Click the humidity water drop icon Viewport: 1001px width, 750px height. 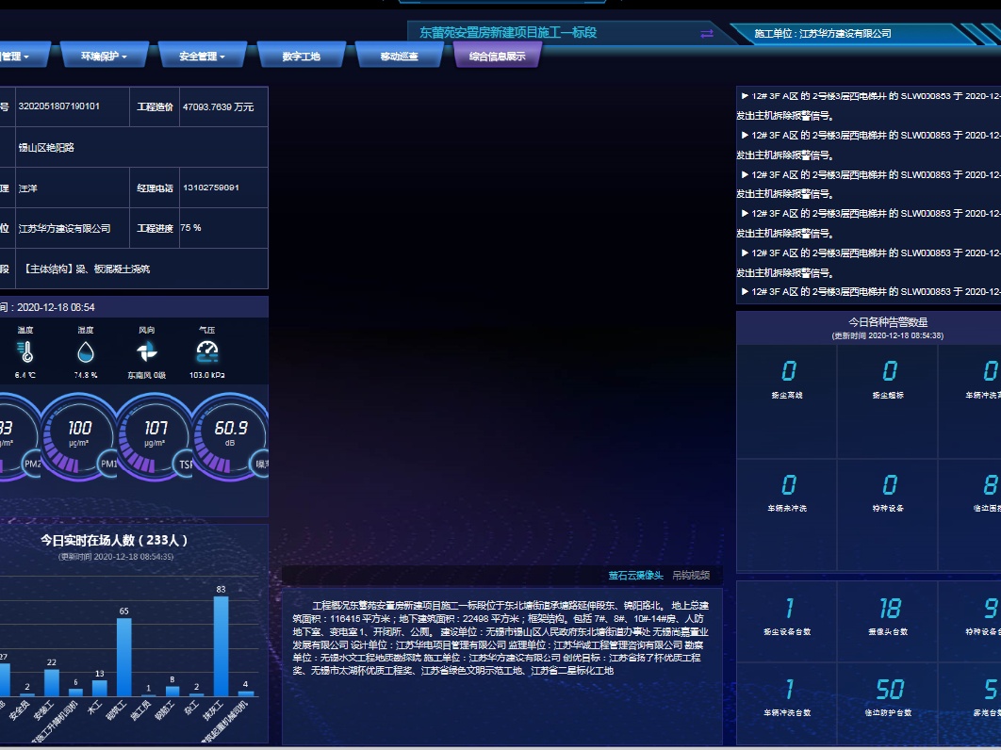(x=86, y=352)
